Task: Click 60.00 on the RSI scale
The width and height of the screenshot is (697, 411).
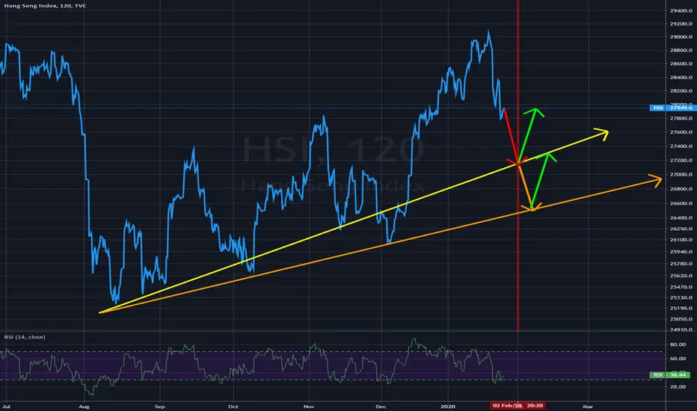Action: pyautogui.click(x=678, y=359)
